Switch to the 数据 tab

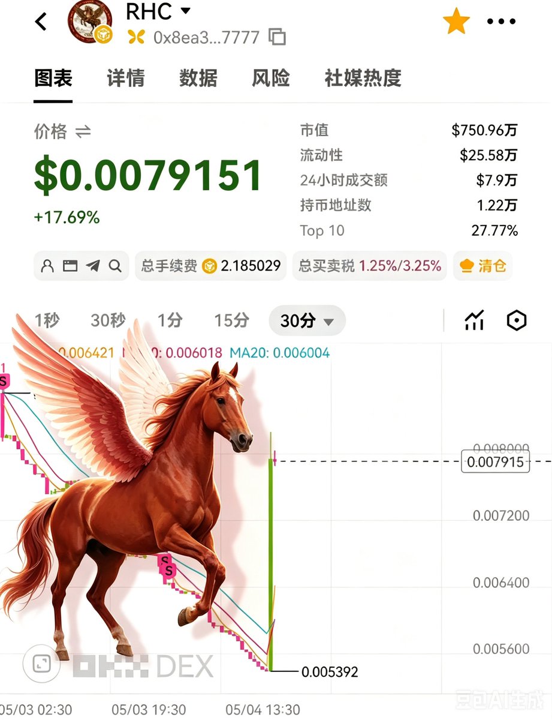[198, 78]
